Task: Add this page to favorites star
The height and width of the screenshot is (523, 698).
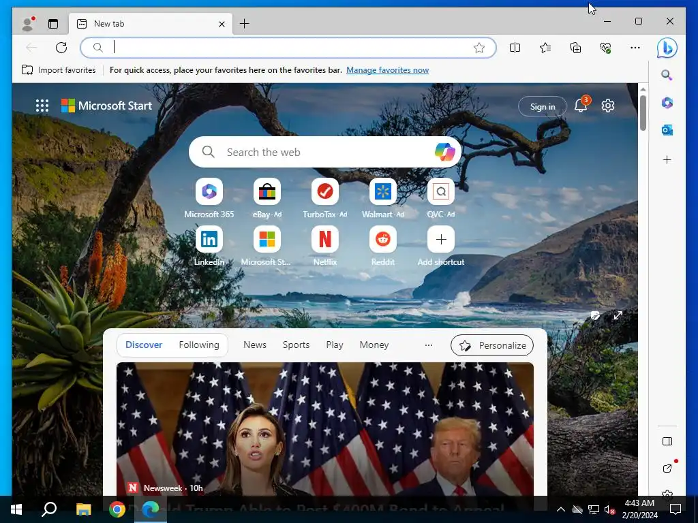Action: [479, 48]
